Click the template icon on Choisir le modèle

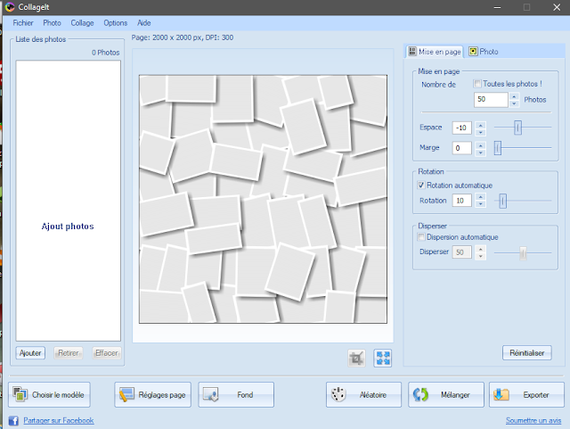pos(20,394)
